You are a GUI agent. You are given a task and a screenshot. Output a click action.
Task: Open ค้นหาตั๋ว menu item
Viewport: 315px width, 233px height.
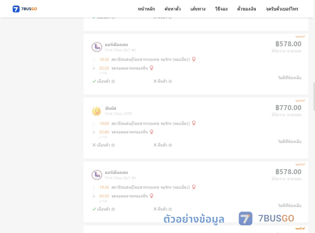pos(173,9)
